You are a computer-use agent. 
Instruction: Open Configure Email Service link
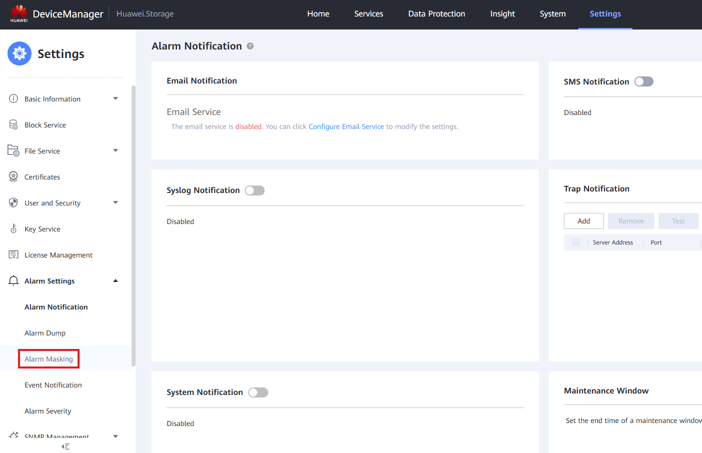pos(346,126)
